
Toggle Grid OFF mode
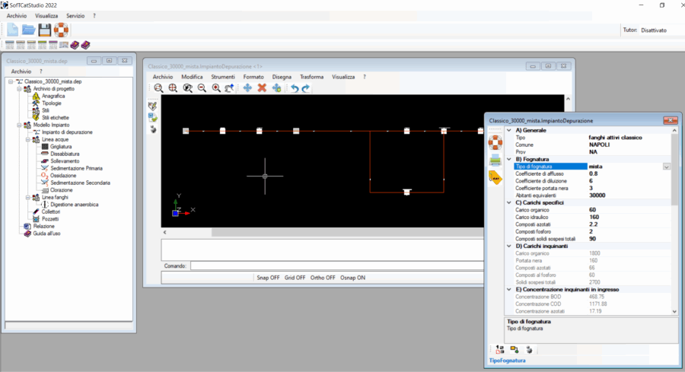tap(295, 278)
